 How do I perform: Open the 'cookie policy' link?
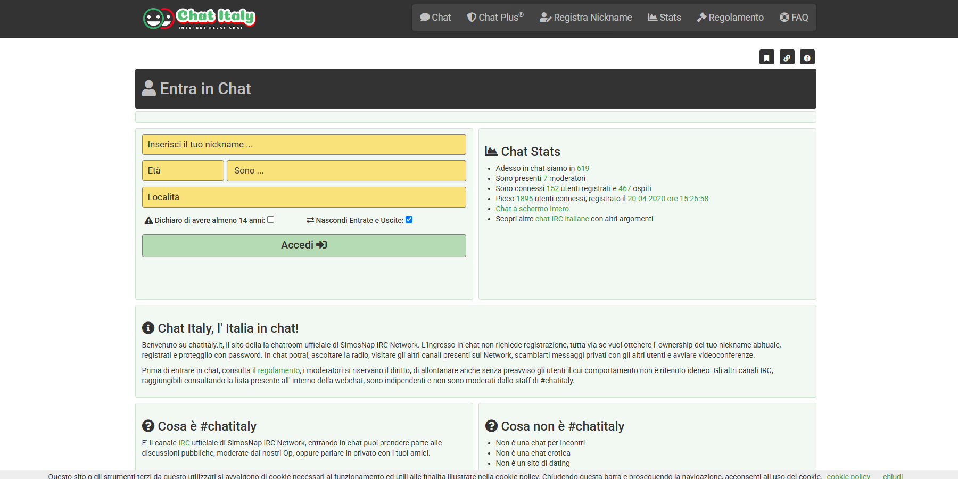coord(848,476)
